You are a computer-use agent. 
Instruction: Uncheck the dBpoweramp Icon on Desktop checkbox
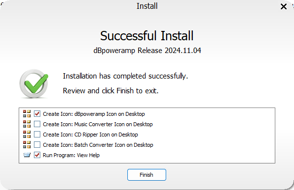coord(37,113)
